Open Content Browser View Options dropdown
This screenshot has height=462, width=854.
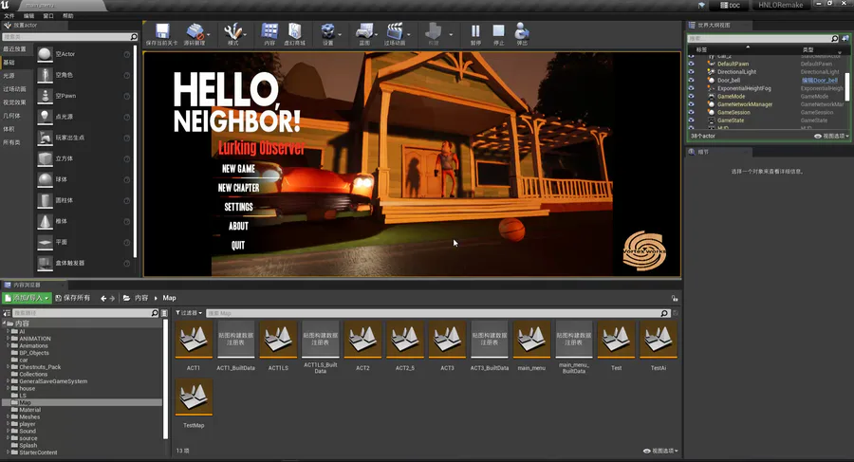tap(660, 452)
